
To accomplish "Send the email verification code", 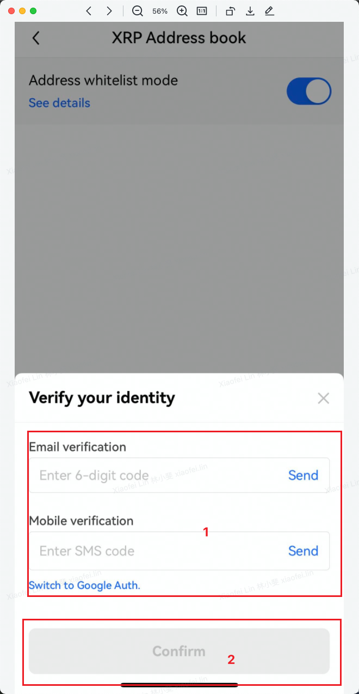I will (303, 475).
